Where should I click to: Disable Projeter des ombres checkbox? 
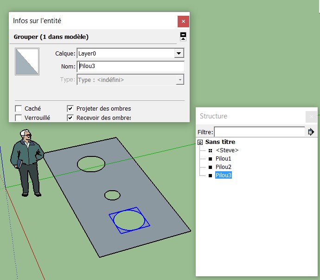[x=70, y=109]
